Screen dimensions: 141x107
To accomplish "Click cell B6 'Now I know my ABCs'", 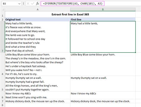I will tap(103, 95).
